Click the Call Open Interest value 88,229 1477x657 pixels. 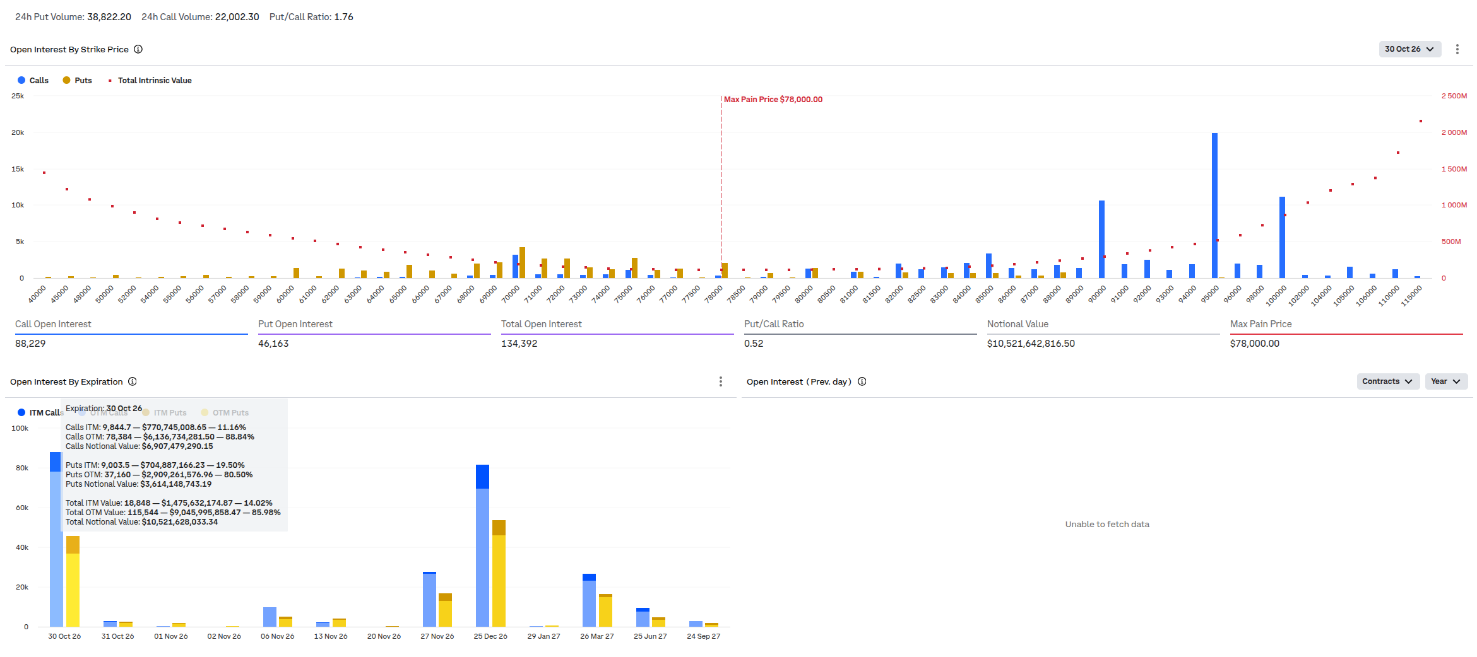(x=30, y=344)
